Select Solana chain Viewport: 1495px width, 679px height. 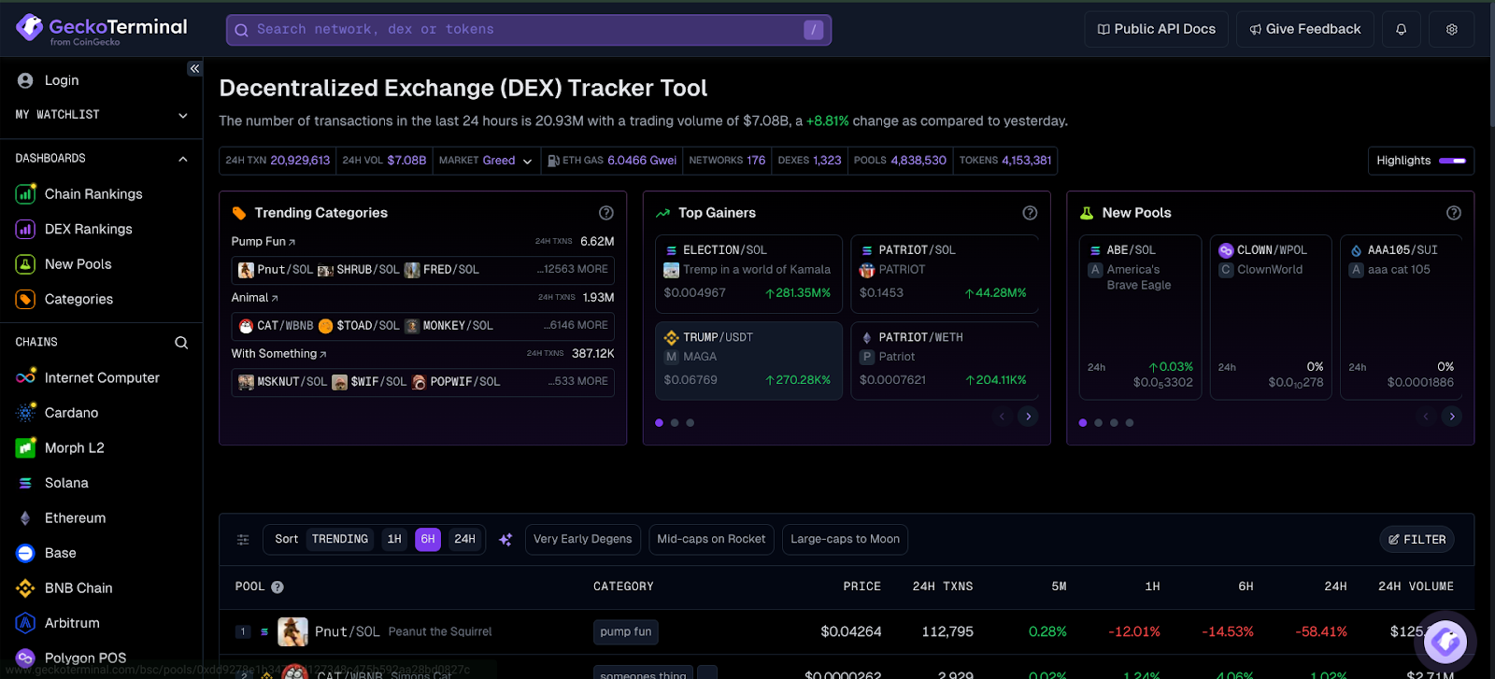(66, 483)
